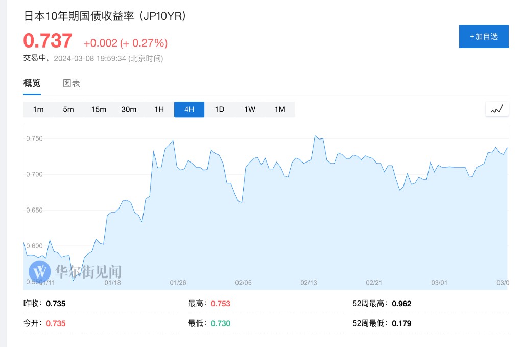Select the 5m time interval
Viewport: 523px width, 347px height.
coord(68,109)
